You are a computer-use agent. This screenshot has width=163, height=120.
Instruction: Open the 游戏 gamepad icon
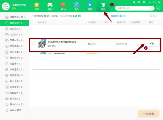(x=50, y=5)
